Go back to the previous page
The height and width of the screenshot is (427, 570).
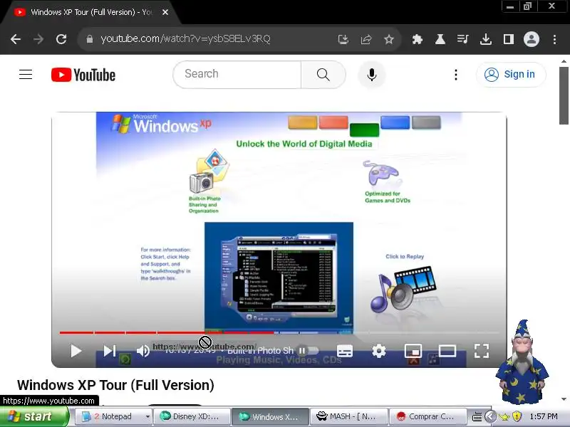click(16, 39)
